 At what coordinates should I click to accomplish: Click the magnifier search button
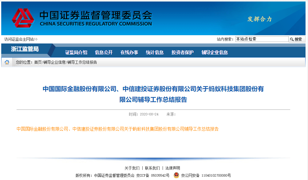pyautogui.click(x=297, y=39)
